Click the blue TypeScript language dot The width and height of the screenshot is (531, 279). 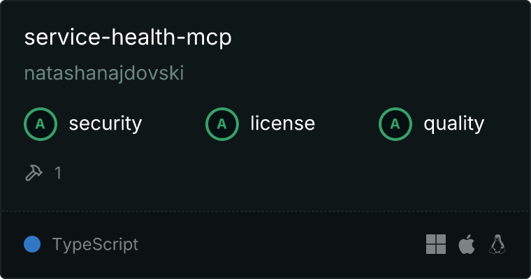click(32, 244)
